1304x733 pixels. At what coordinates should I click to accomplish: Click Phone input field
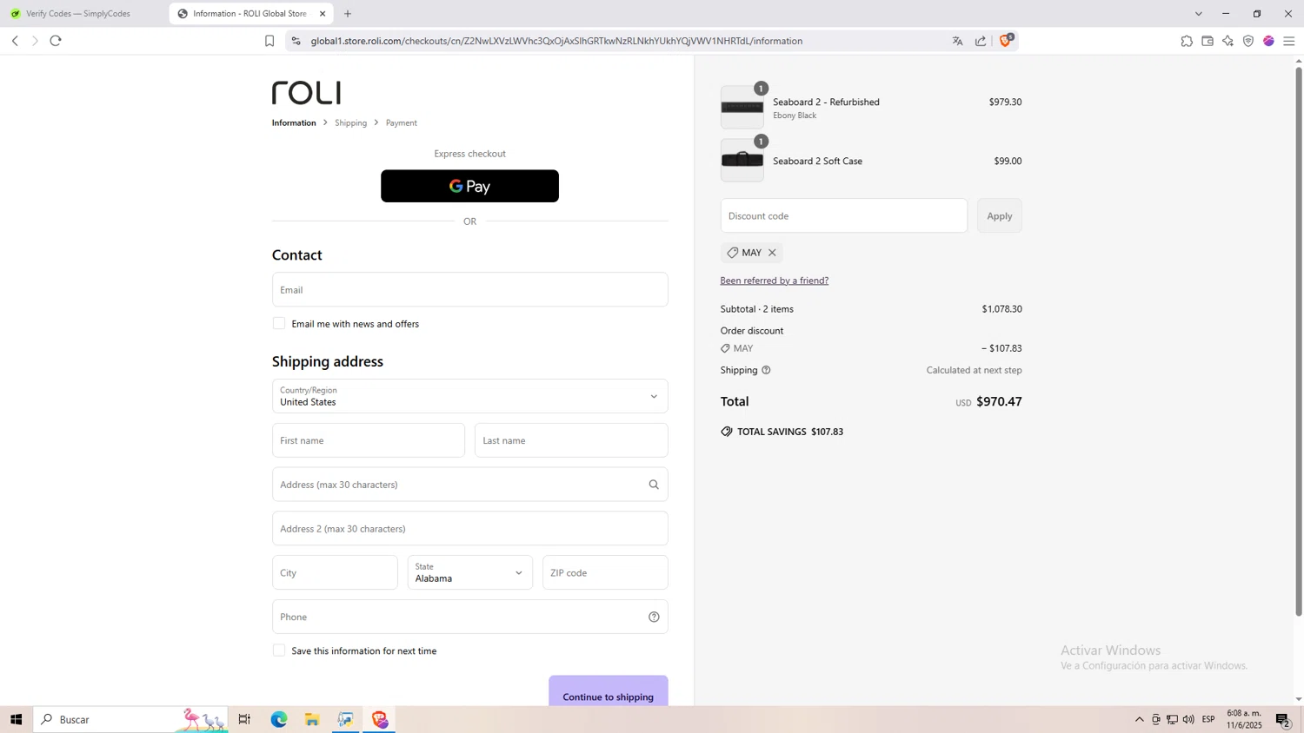(x=469, y=617)
